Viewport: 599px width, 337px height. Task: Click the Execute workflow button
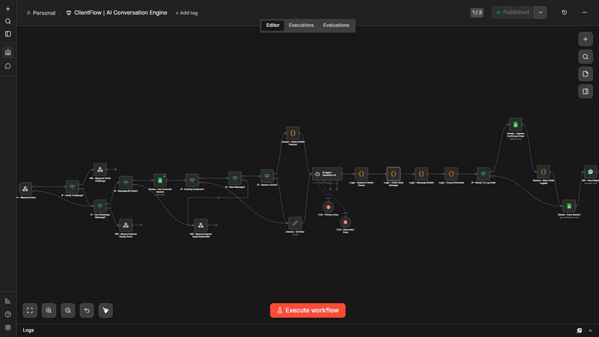(307, 310)
